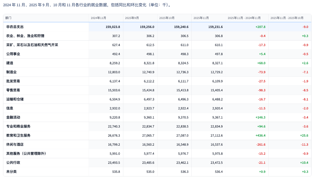The width and height of the screenshot is (315, 181).
Task: Click the 159,023.8 total cell
Action: click(113, 27)
